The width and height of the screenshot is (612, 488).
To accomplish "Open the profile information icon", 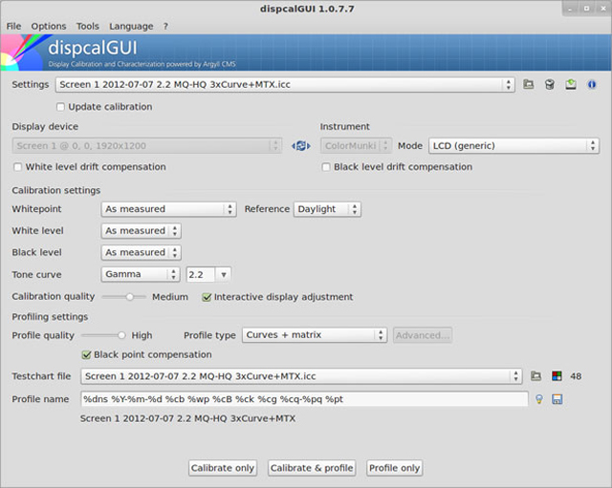I will (592, 84).
